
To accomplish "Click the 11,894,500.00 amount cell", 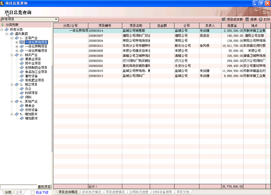I will 233,71.
